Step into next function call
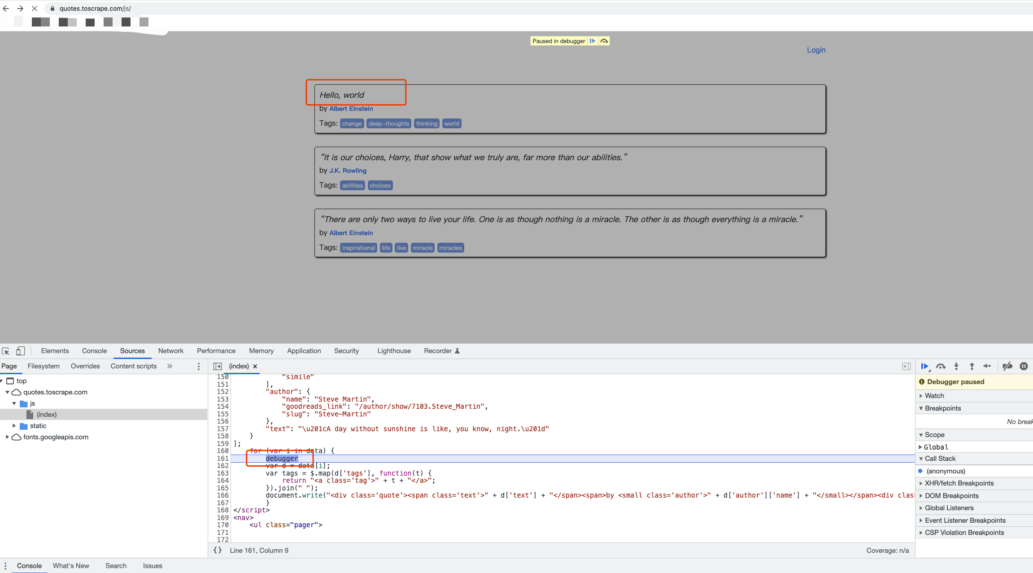The width and height of the screenshot is (1033, 573). click(x=956, y=366)
